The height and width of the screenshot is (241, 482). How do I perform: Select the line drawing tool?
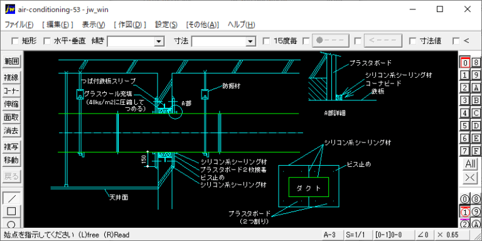(11, 198)
